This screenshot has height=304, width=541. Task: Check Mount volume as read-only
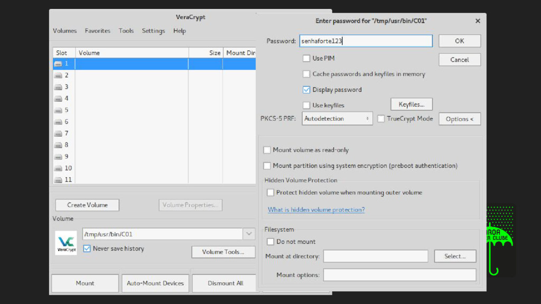pos(267,150)
